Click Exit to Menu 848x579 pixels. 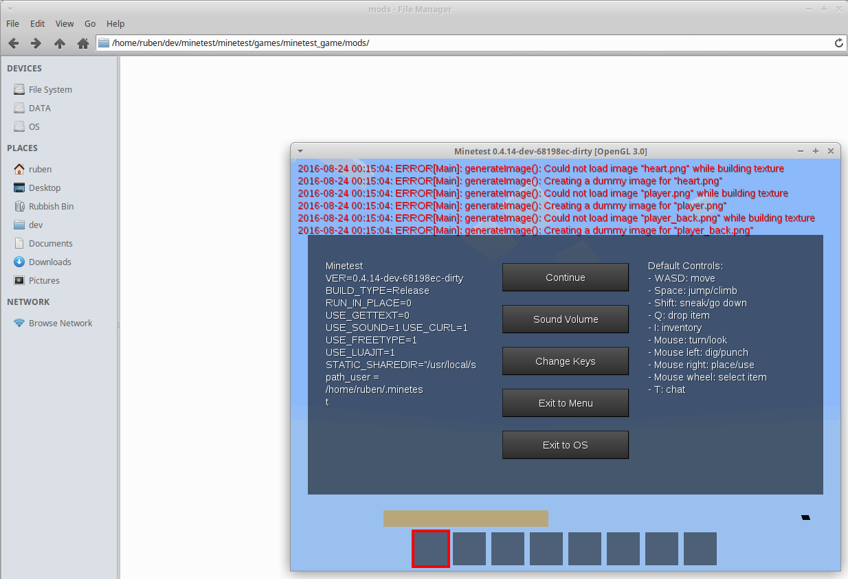(565, 403)
